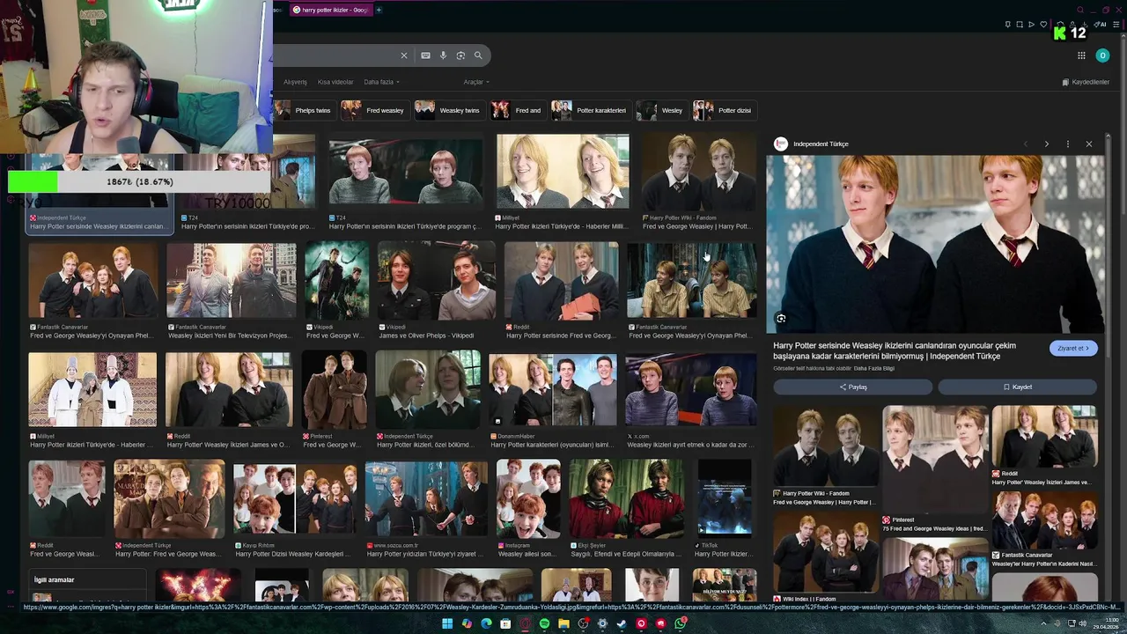The image size is (1127, 634).
Task: Open the DonanımHaber Potter karakterleri thumbnail
Action: click(x=553, y=390)
